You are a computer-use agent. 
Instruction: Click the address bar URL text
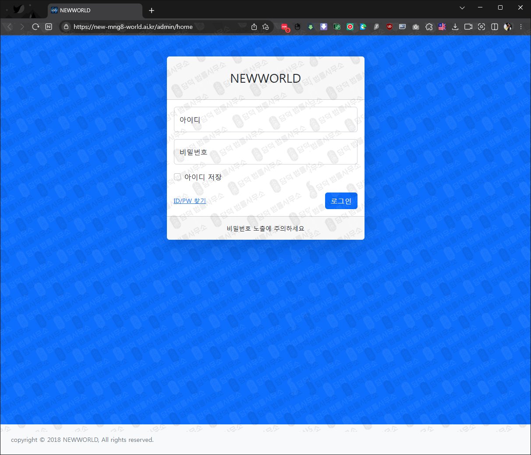pyautogui.click(x=133, y=27)
